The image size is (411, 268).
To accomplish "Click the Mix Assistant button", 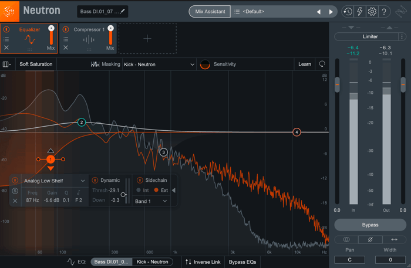I will (x=210, y=12).
